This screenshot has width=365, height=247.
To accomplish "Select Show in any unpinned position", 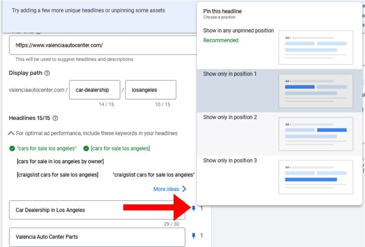I will point(239,31).
